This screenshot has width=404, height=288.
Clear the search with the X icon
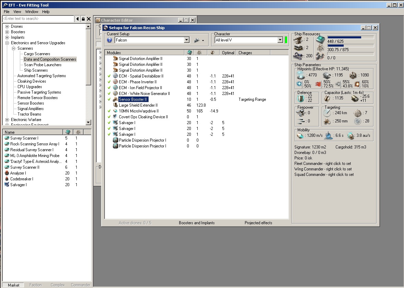pos(89,19)
